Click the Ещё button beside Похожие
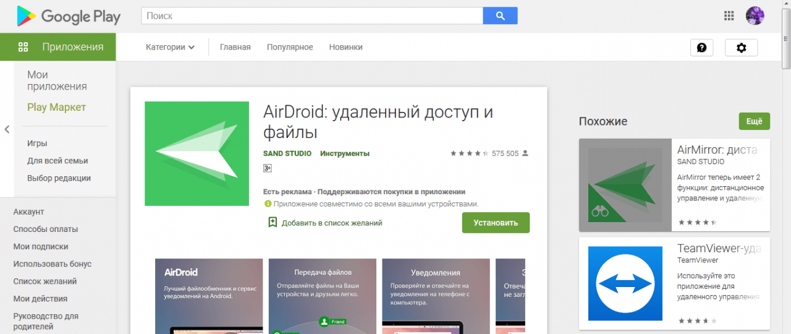The height and width of the screenshot is (334, 791). 754,121
